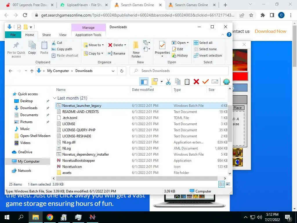
Task: Click My Computer breadcrumb in address bar
Action: click(58, 71)
